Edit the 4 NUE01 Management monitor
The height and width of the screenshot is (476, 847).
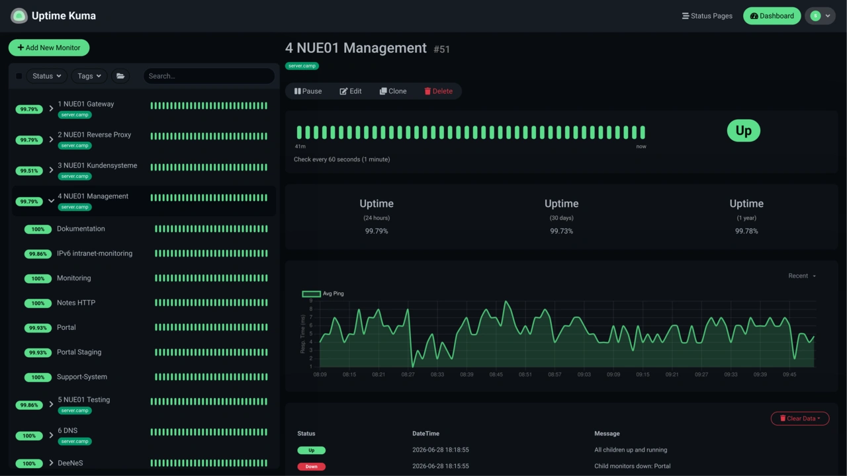pyautogui.click(x=351, y=91)
